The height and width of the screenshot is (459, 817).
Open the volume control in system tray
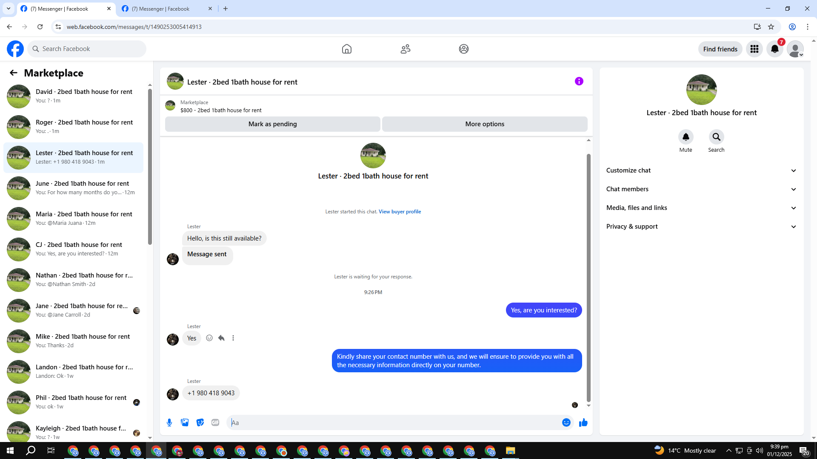coord(760,450)
